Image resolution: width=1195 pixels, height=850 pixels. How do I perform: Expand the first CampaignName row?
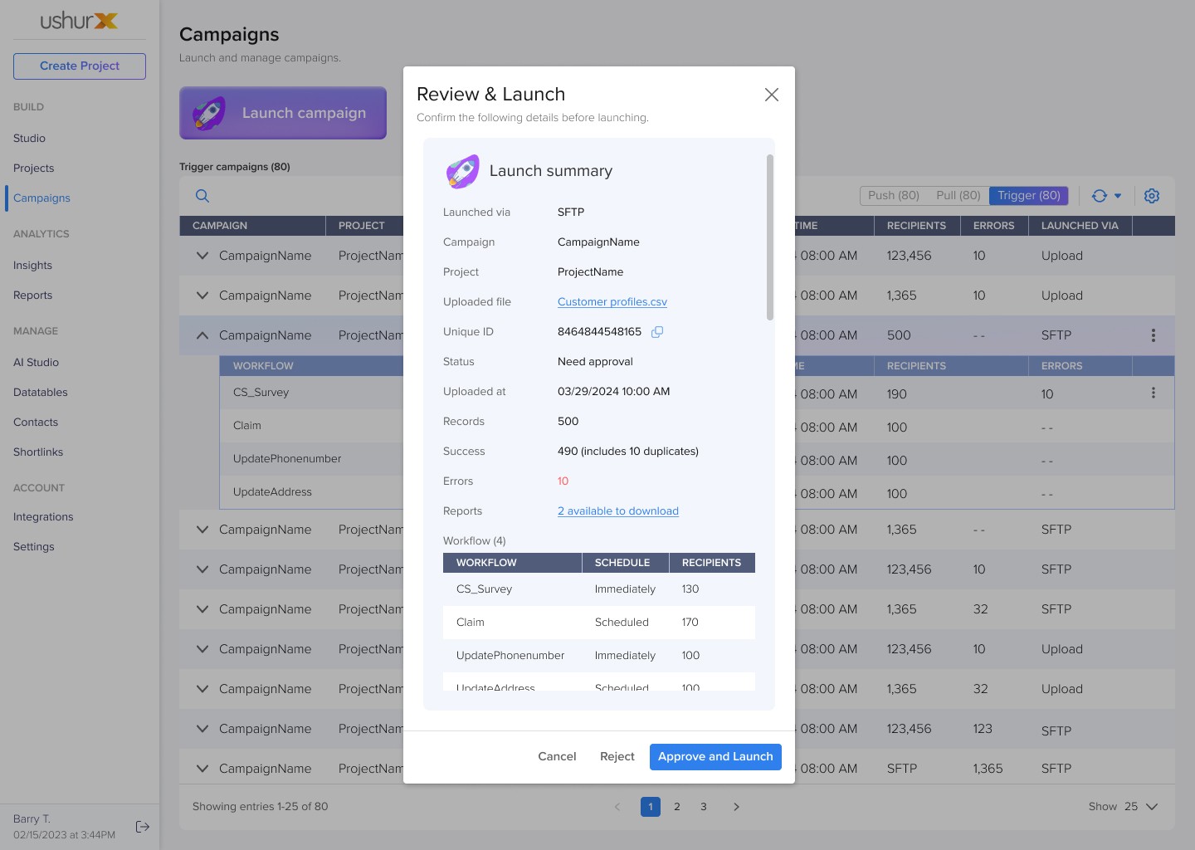coord(202,256)
